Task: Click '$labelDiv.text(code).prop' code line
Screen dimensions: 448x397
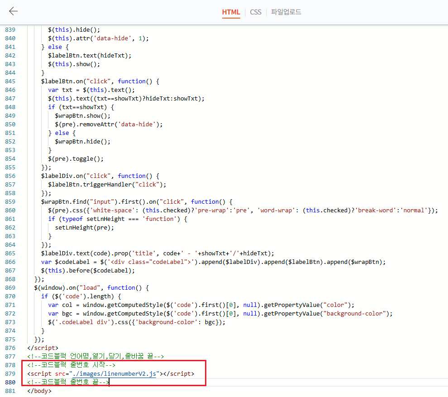Action: click(157, 253)
